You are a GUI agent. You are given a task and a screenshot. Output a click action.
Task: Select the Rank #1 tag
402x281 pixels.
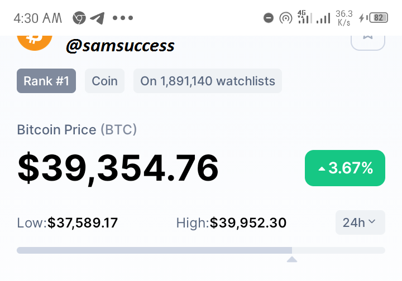click(46, 81)
